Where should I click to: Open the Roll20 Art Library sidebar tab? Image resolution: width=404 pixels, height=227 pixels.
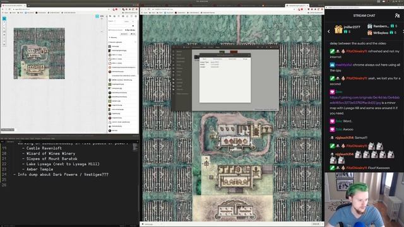(x=114, y=16)
